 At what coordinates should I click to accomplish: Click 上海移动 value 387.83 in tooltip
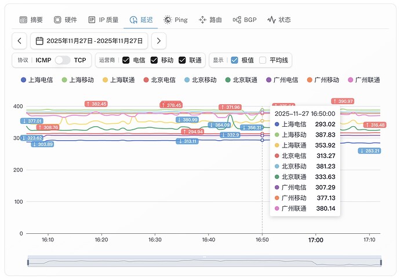325,135
